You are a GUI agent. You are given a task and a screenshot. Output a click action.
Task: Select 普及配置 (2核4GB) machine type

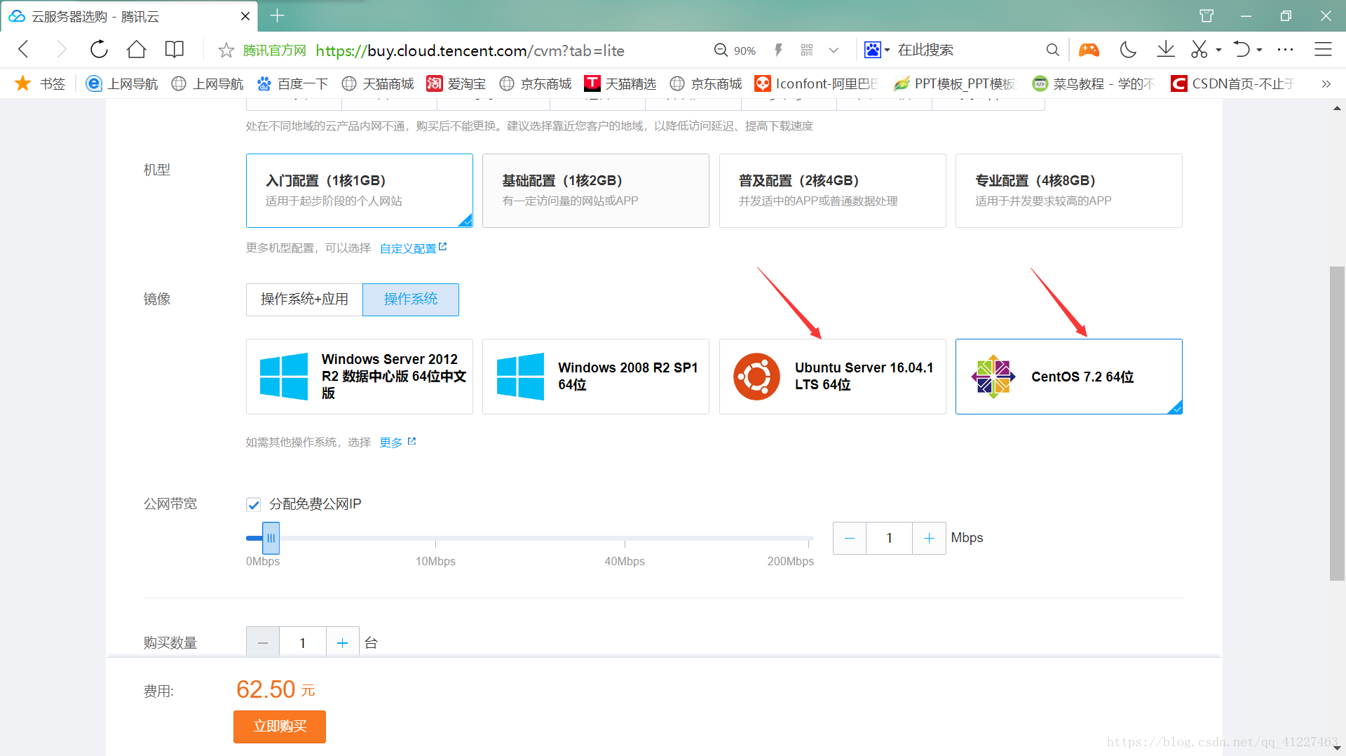(x=832, y=191)
